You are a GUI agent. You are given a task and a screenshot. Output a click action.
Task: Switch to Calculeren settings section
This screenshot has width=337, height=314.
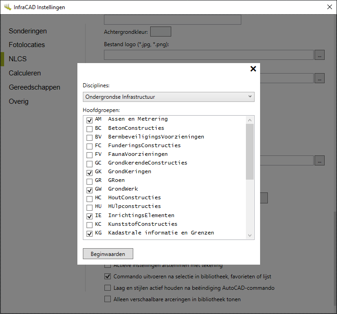[x=25, y=73]
